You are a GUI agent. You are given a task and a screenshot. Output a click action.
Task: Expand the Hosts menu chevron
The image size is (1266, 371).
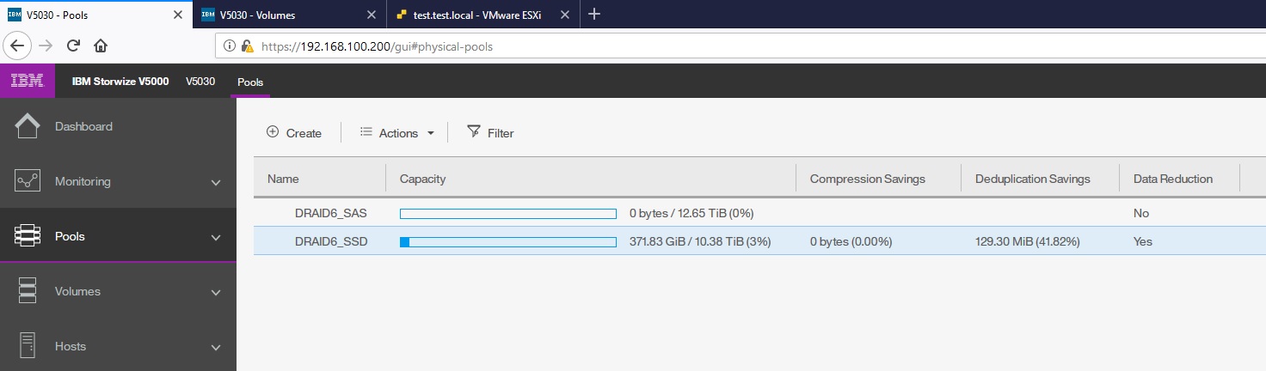[216, 347]
